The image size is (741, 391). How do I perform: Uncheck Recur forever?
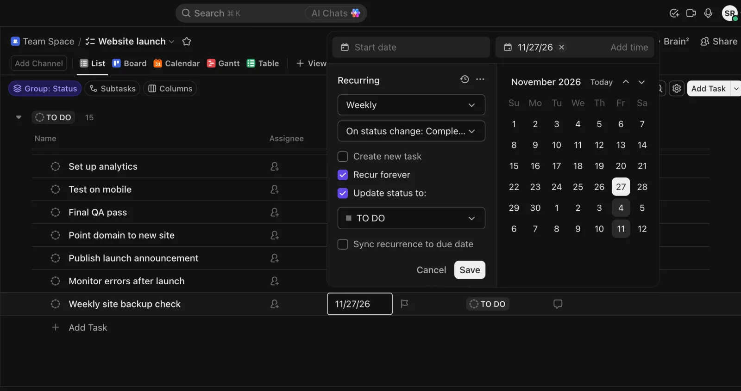point(343,175)
